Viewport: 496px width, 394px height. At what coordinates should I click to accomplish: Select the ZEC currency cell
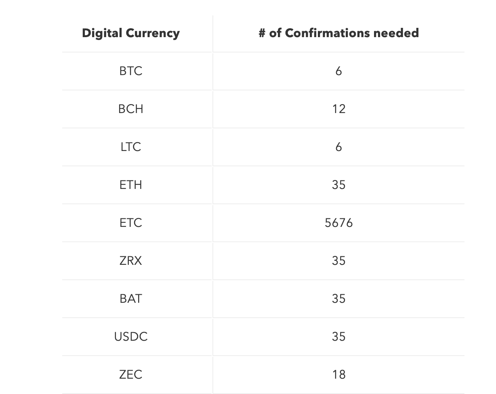tap(131, 375)
